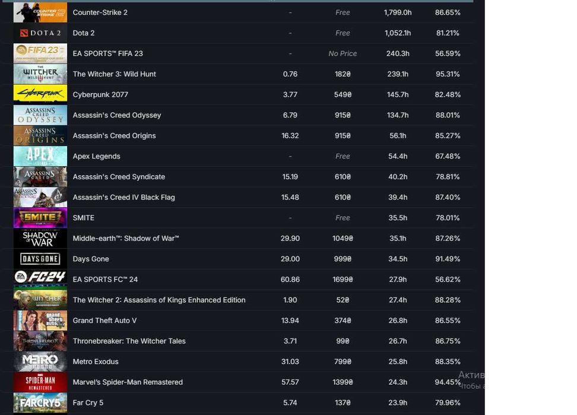Click the 1,052.1h playtime for Dota 2
Viewport: 577px width, 415px height.
pyautogui.click(x=398, y=33)
